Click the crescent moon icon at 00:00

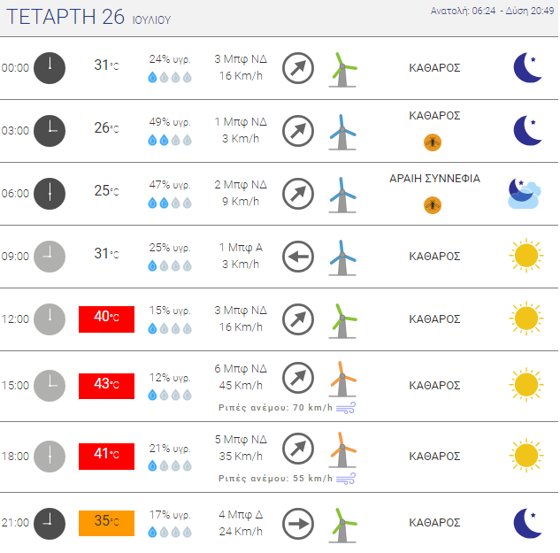pyautogui.click(x=528, y=67)
